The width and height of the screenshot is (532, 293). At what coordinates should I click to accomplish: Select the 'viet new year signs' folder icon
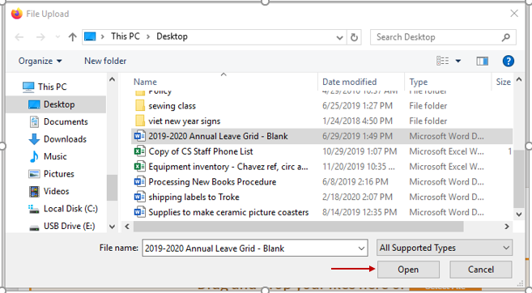pos(140,121)
